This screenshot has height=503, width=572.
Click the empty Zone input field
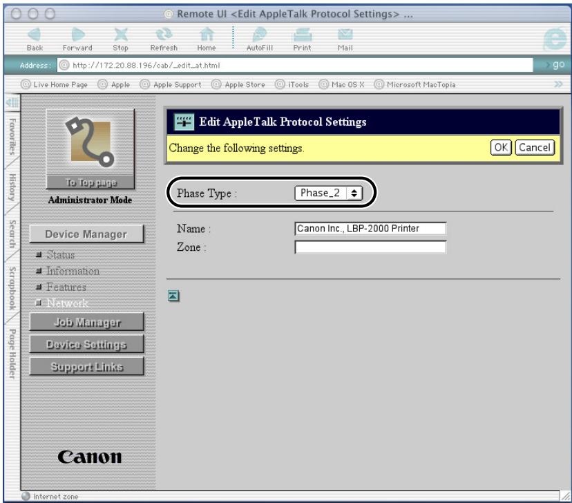click(x=370, y=247)
